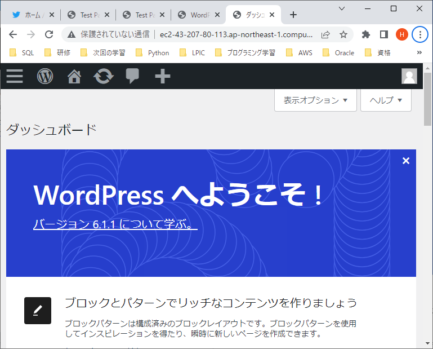Click the WordPress へようこそ！ heading
The image size is (433, 349).
click(178, 195)
